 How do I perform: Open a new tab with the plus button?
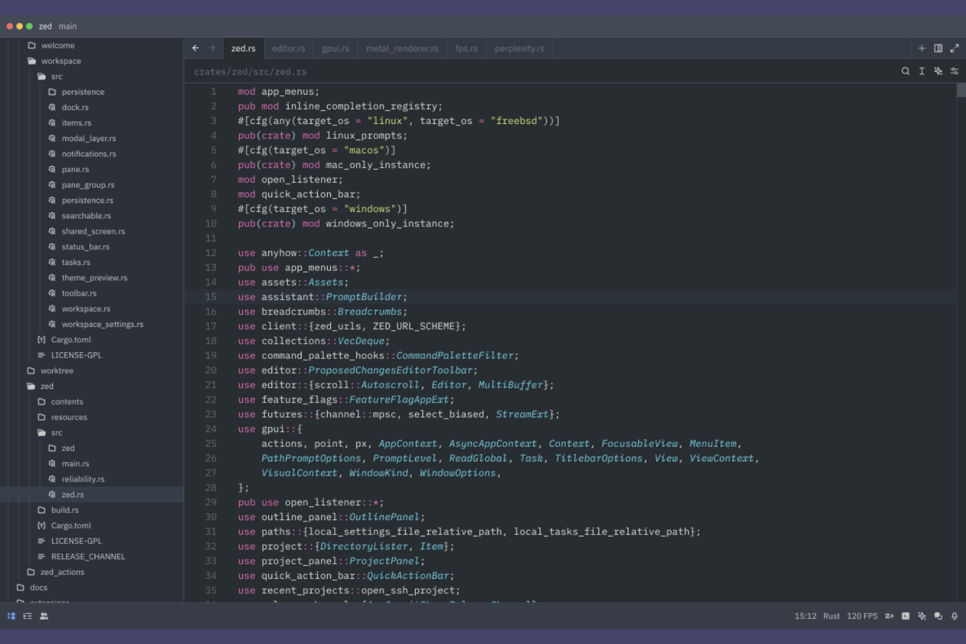pyautogui.click(x=922, y=48)
